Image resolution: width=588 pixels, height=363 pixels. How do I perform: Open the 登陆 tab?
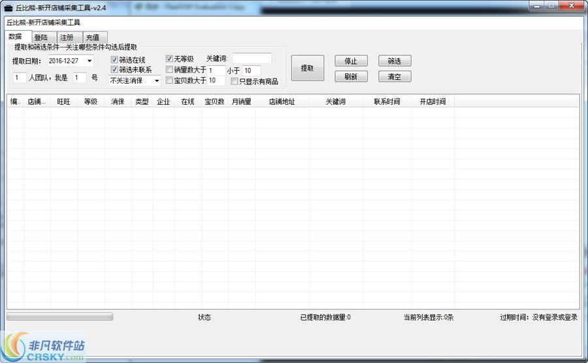point(44,37)
